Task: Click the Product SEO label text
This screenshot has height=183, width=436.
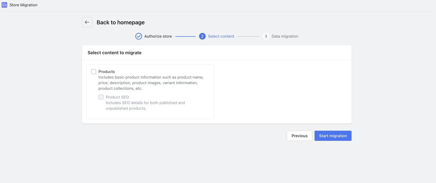Action: [x=117, y=97]
